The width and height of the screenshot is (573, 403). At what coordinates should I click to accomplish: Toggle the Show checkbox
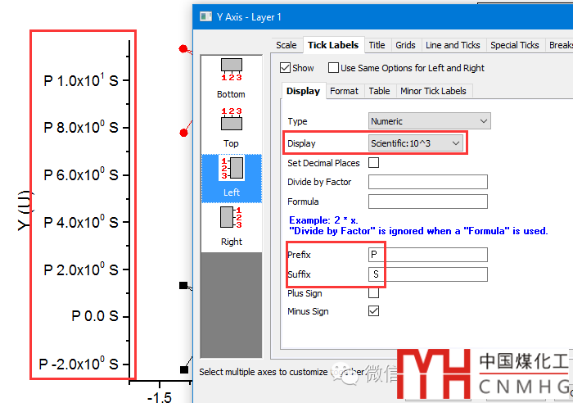coord(286,68)
